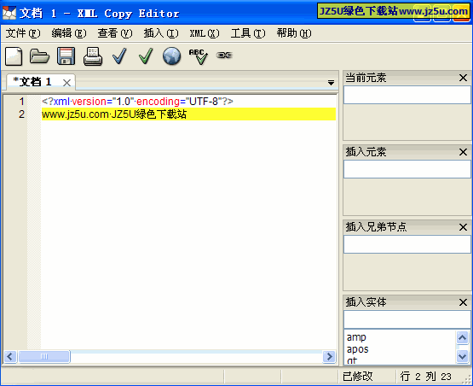Click the entity list scroll down arrow
The image size is (473, 386).
click(463, 357)
